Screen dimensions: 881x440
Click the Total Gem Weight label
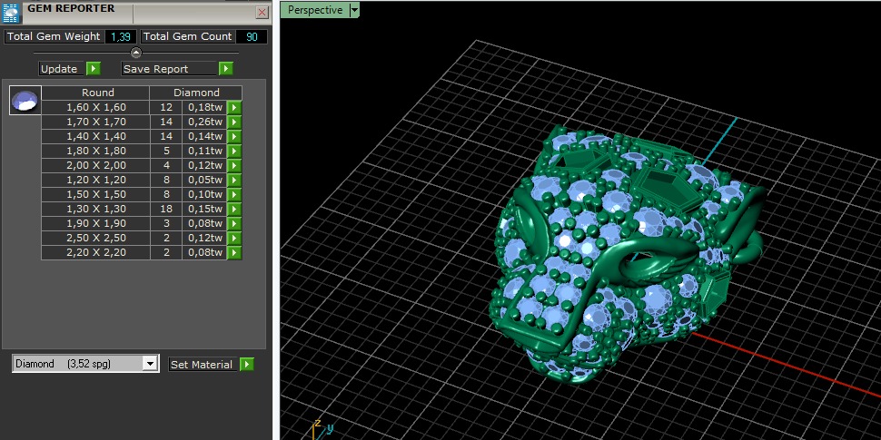pyautogui.click(x=54, y=36)
